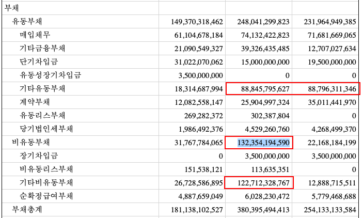Screen dimensions: 363x218
Task: Select the 기타비유동부채 value 122,712,328,767
Action: click(263, 183)
